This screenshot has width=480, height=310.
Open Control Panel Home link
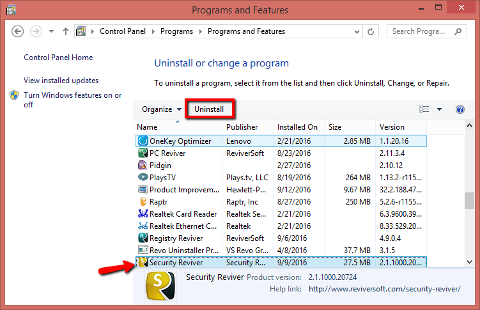[x=58, y=58]
